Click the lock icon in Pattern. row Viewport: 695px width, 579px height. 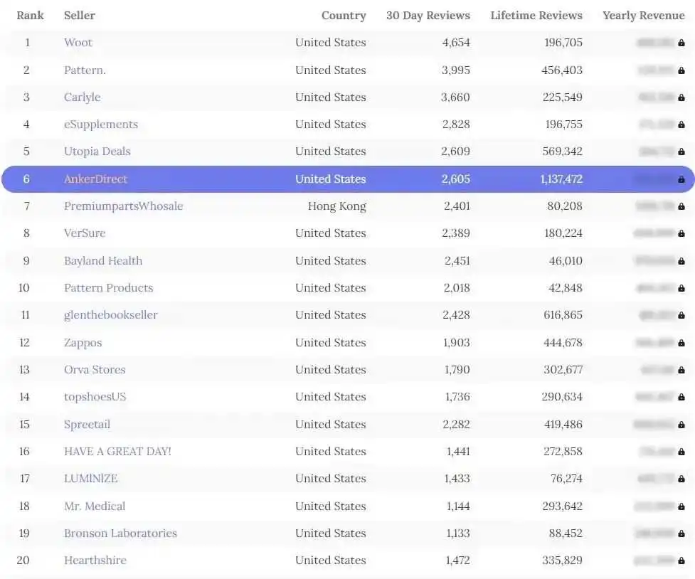681,70
